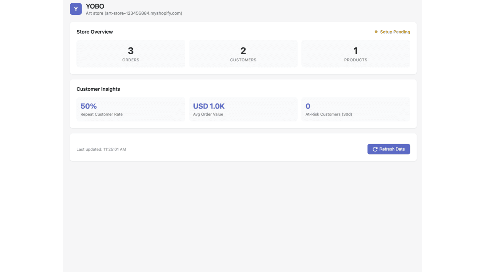The width and height of the screenshot is (485, 272).
Task: Click the YOBO app logo icon
Action: tap(76, 9)
